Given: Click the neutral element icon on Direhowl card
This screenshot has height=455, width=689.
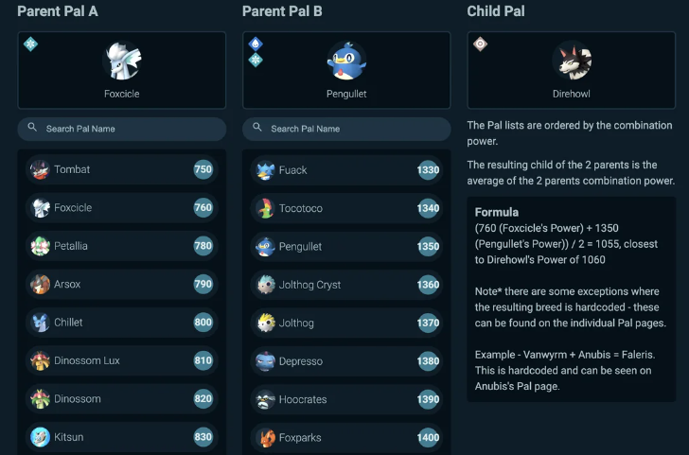Looking at the screenshot, I should [480, 44].
